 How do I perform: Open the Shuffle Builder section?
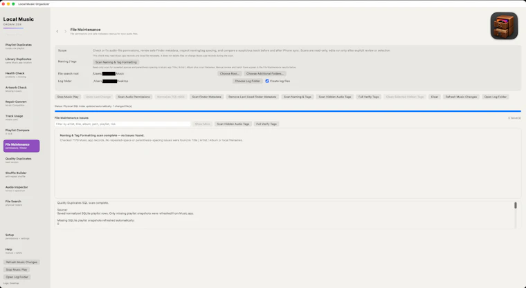[21, 175]
